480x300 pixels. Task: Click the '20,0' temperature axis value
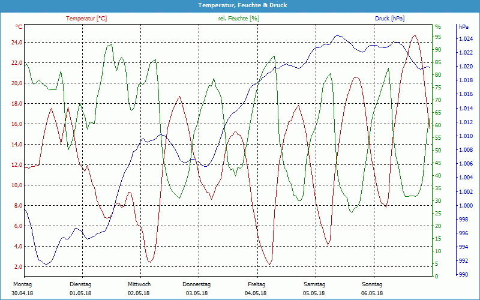coord(17,83)
